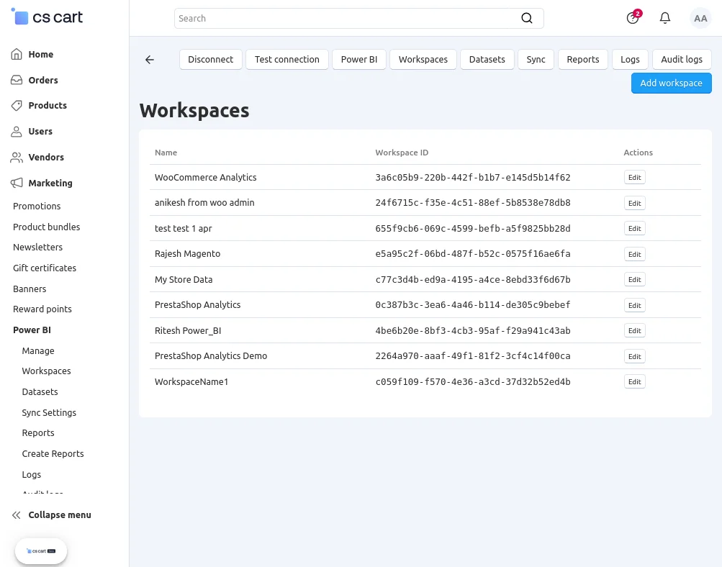Image resolution: width=722 pixels, height=567 pixels.
Task: Click the Products tag icon
Action: (17, 105)
